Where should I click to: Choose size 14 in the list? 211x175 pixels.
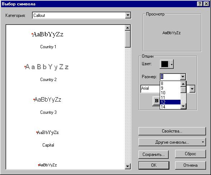[170, 107]
